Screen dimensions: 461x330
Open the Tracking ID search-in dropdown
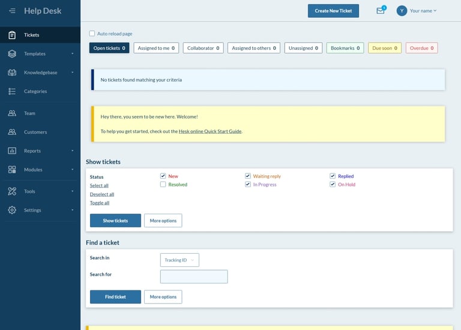tap(179, 260)
